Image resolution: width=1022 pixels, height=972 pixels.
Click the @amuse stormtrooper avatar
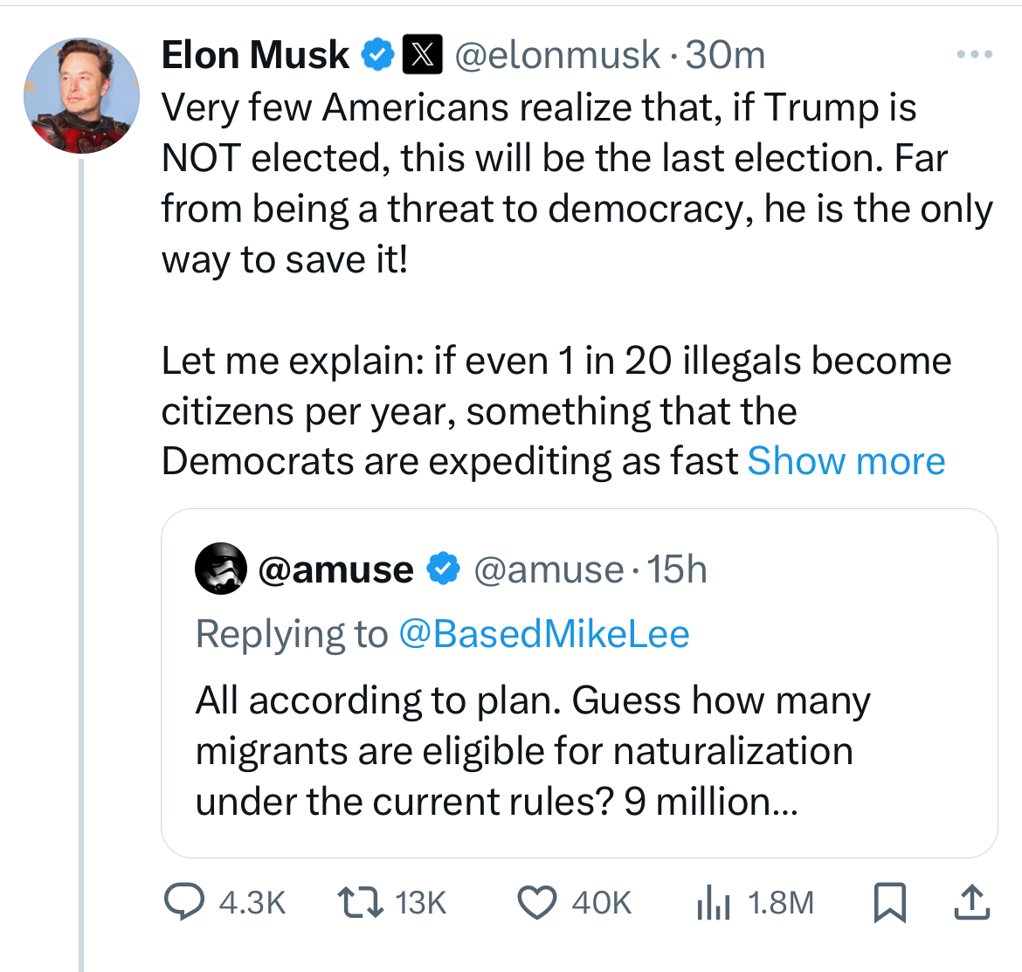(221, 569)
